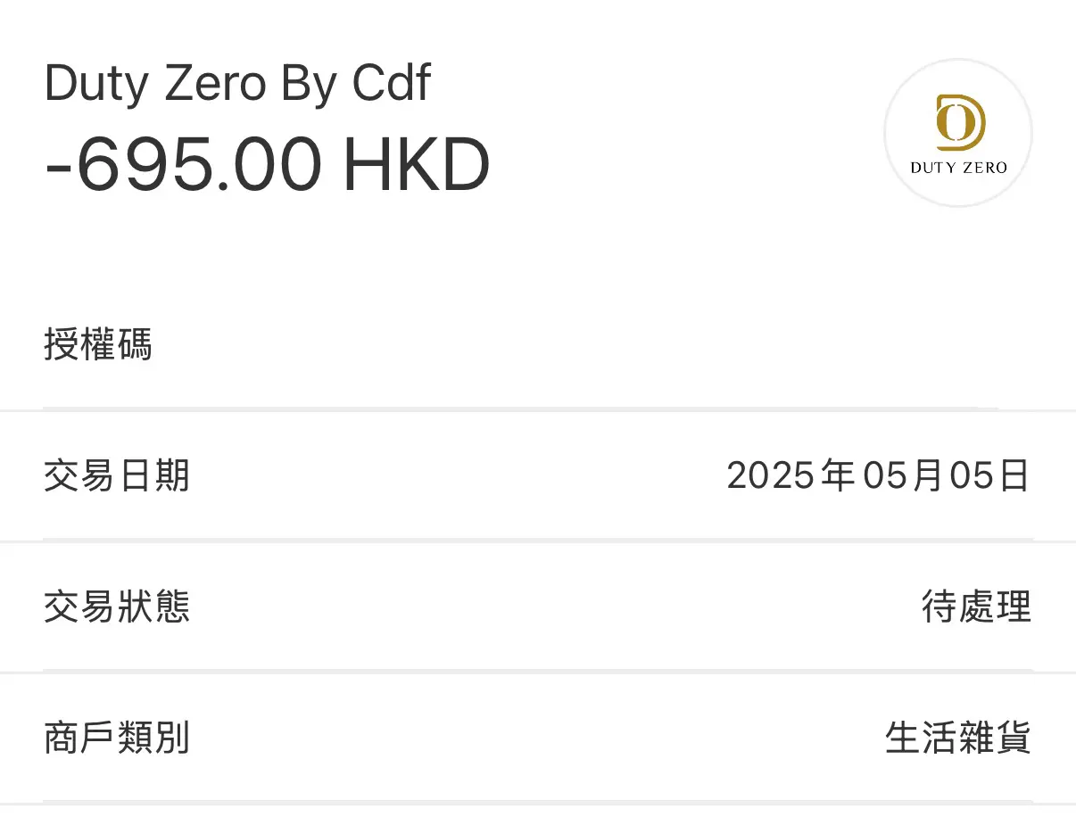This screenshot has width=1076, height=817.
Task: Click the words Duty Zero in the title
Action: [155, 85]
